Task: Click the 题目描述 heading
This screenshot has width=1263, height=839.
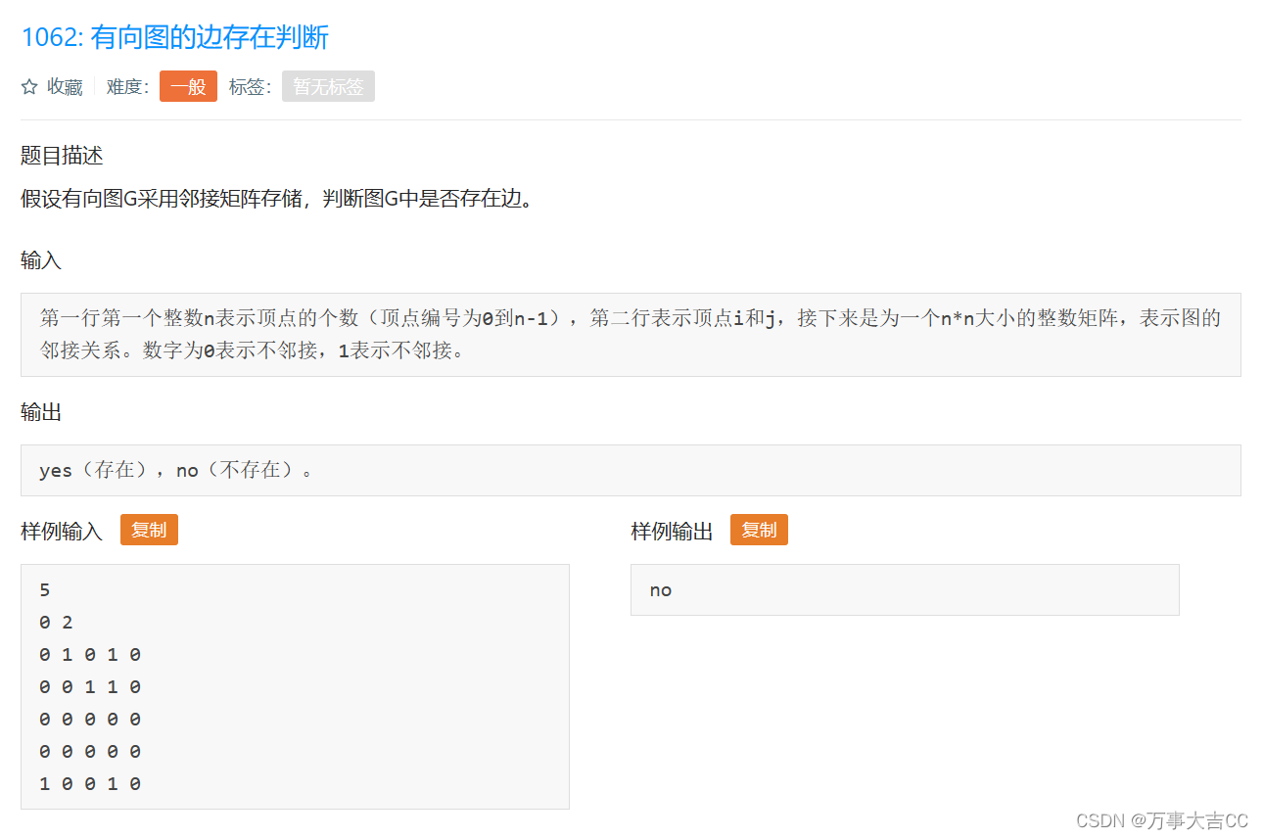Action: click(x=62, y=156)
